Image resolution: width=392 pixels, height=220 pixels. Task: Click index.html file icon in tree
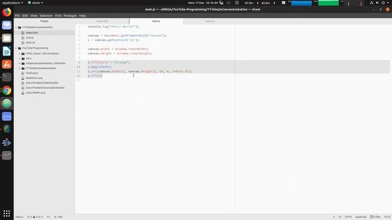click(23, 32)
